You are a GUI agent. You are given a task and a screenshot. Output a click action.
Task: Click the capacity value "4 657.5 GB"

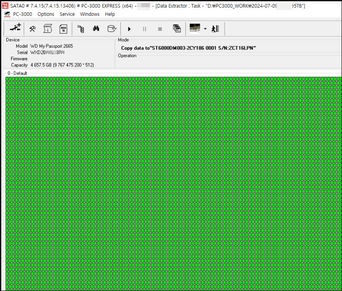41,65
